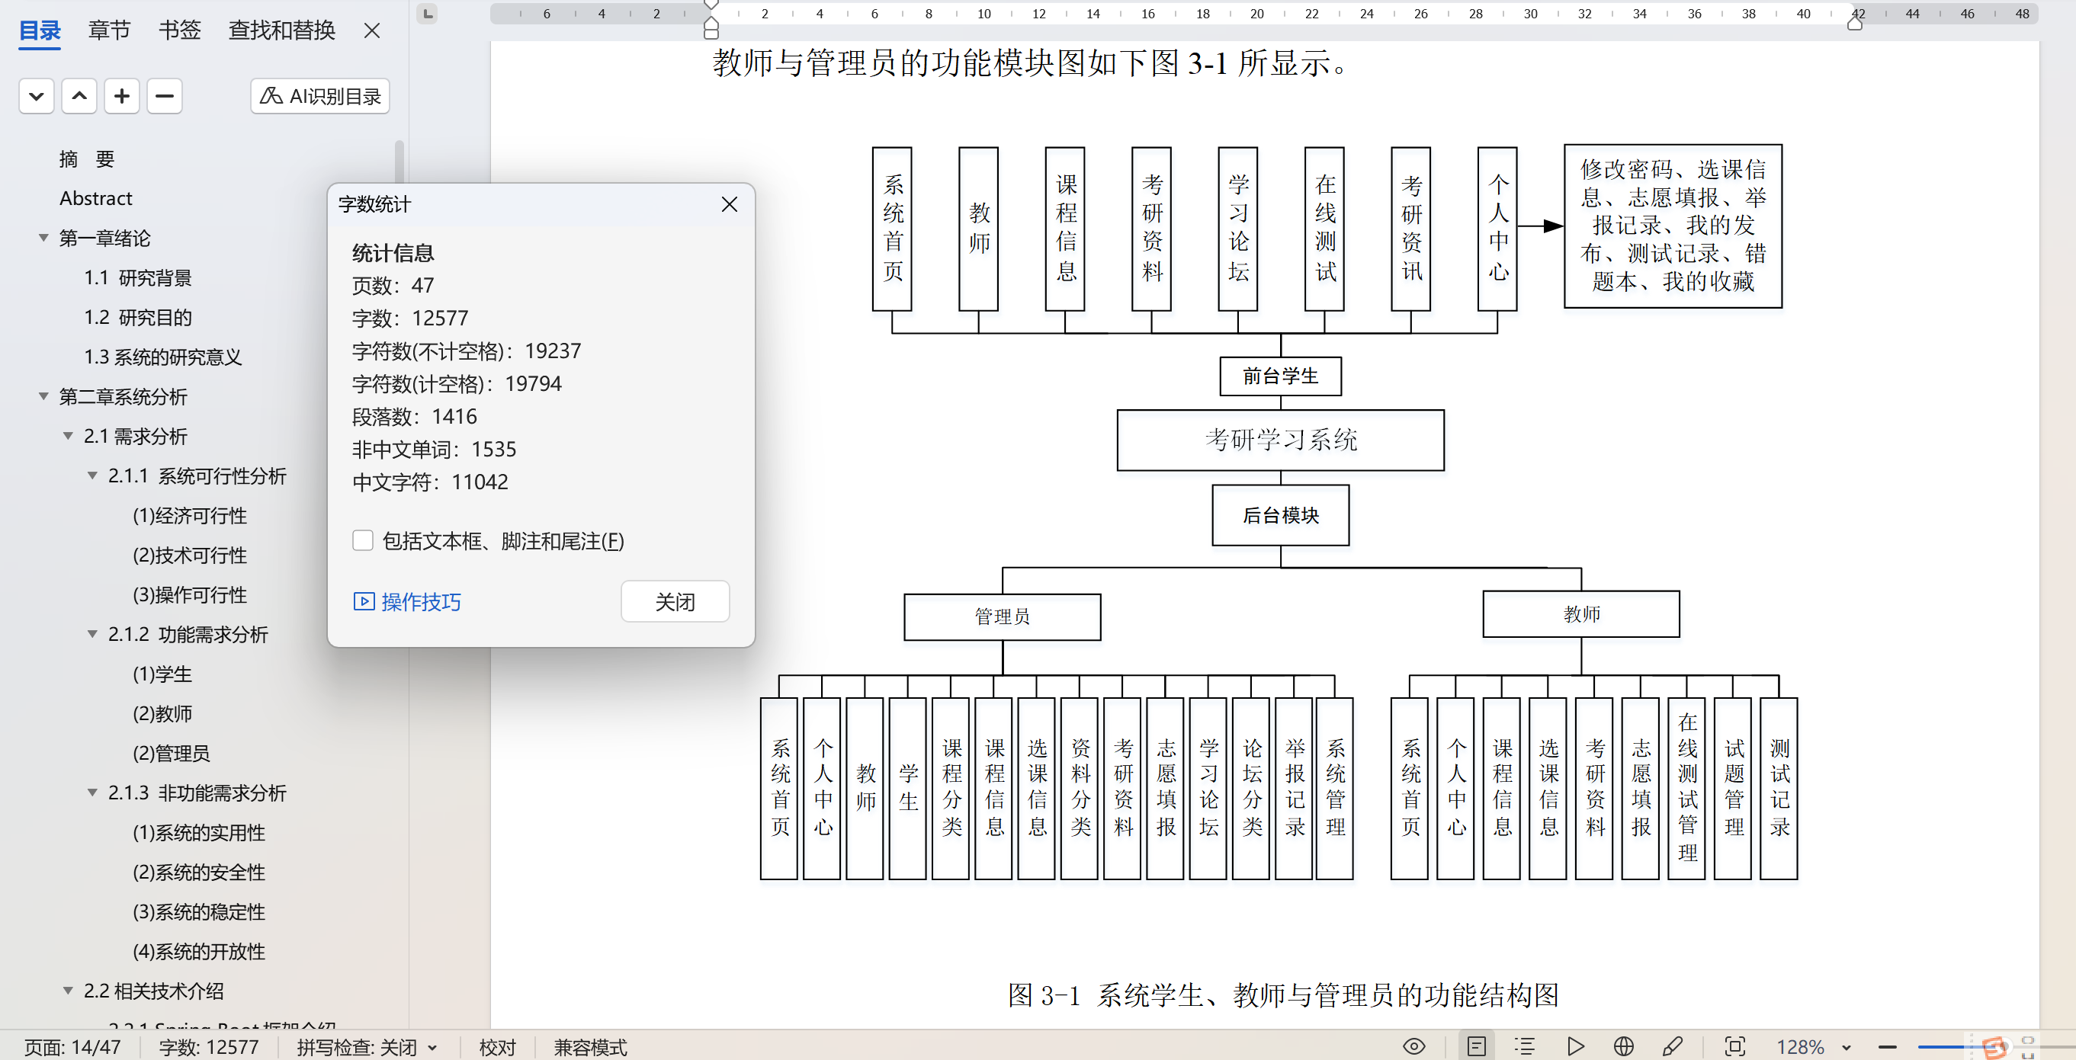Click the eye protection mode icon
The width and height of the screenshot is (2076, 1060).
pos(1414,1046)
